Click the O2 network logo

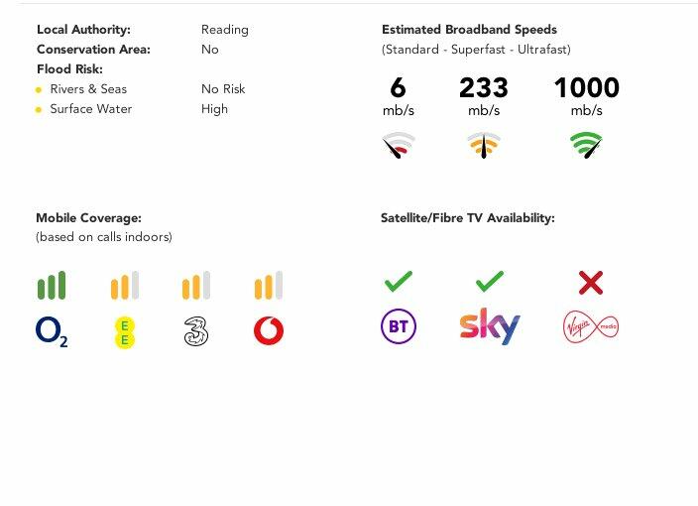[x=52, y=331]
